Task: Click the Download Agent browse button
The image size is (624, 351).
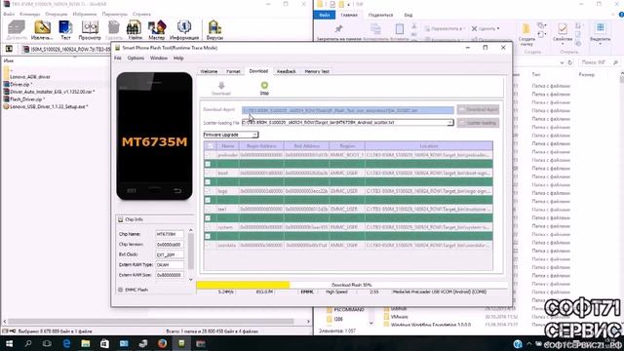Action: [478, 109]
